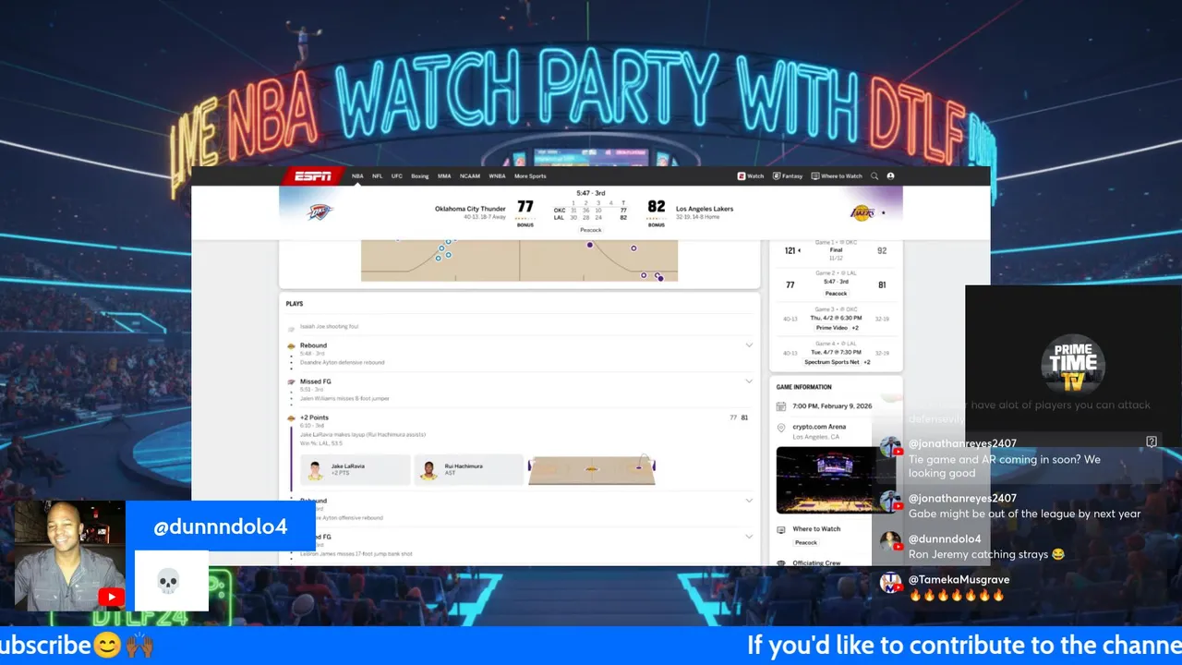This screenshot has height=665, width=1182.
Task: Expand the Ayton offensive rebound play
Action: [x=749, y=501]
